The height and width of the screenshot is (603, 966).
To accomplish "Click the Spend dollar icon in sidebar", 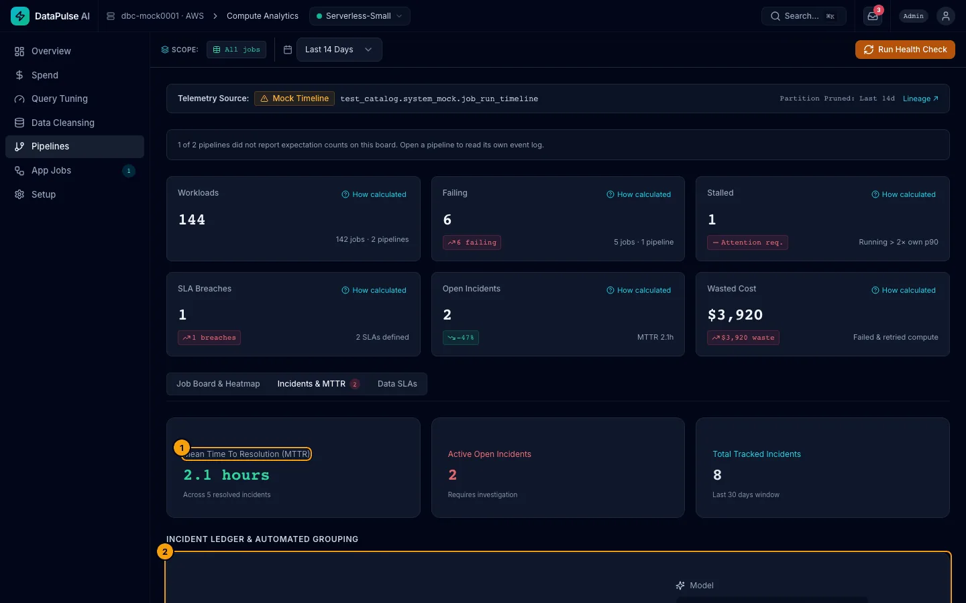I will 19,75.
